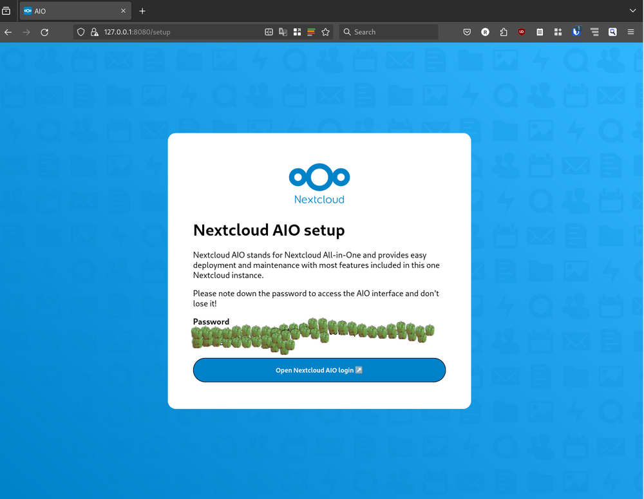The height and width of the screenshot is (499, 644).
Task: Open Firefox View in the top-left corner
Action: click(8, 10)
